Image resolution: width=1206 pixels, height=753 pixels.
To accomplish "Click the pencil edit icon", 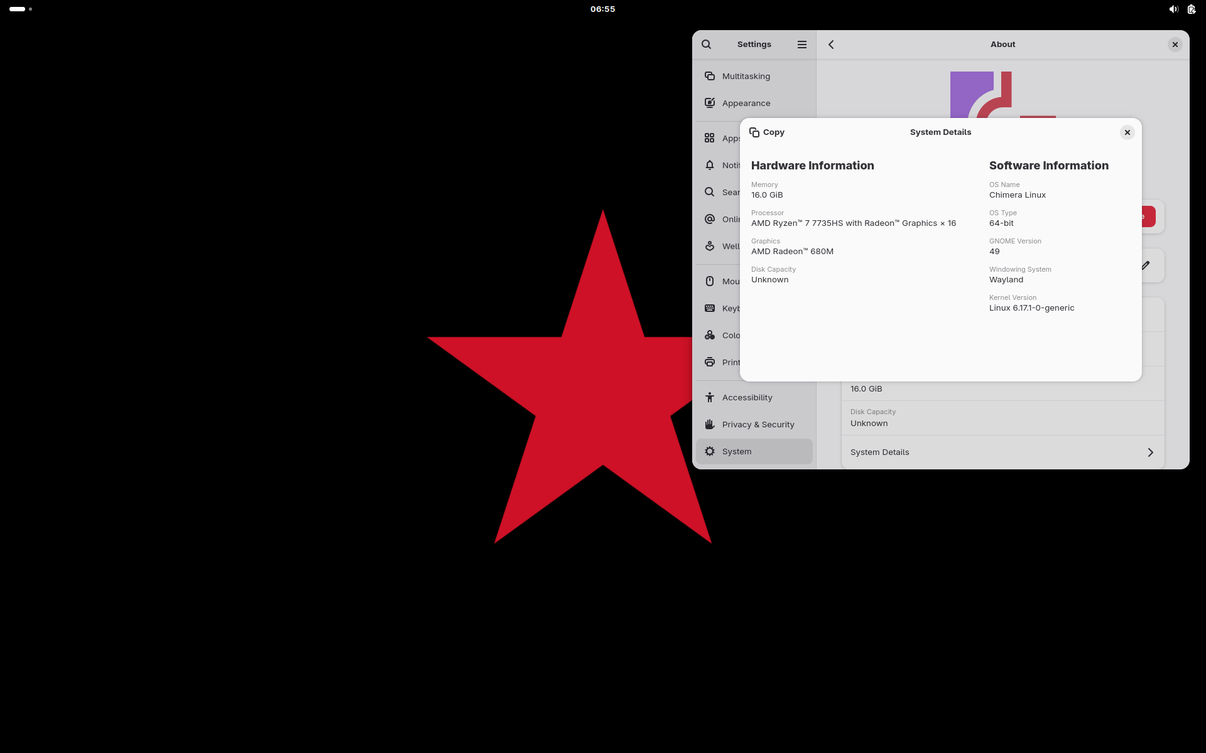I will click(x=1146, y=265).
